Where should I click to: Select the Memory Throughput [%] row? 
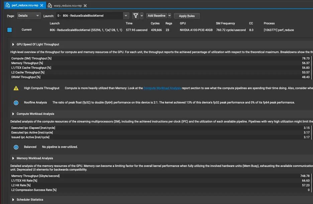161,63
